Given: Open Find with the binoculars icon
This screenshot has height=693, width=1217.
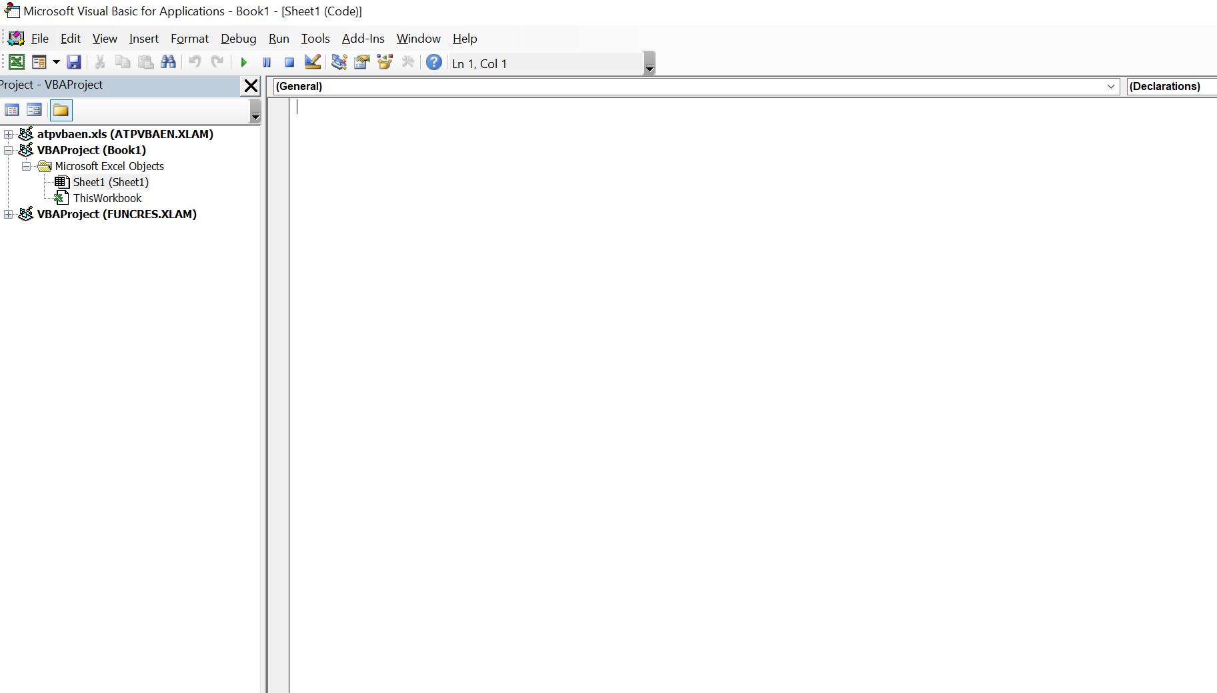Looking at the screenshot, I should point(168,62).
